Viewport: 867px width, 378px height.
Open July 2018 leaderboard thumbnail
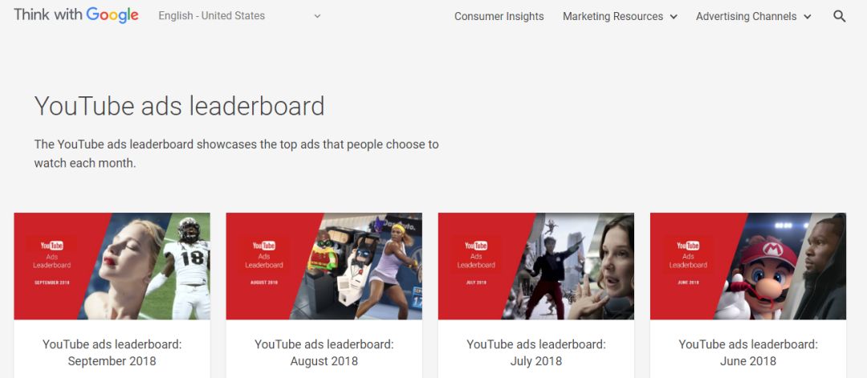pyautogui.click(x=535, y=266)
